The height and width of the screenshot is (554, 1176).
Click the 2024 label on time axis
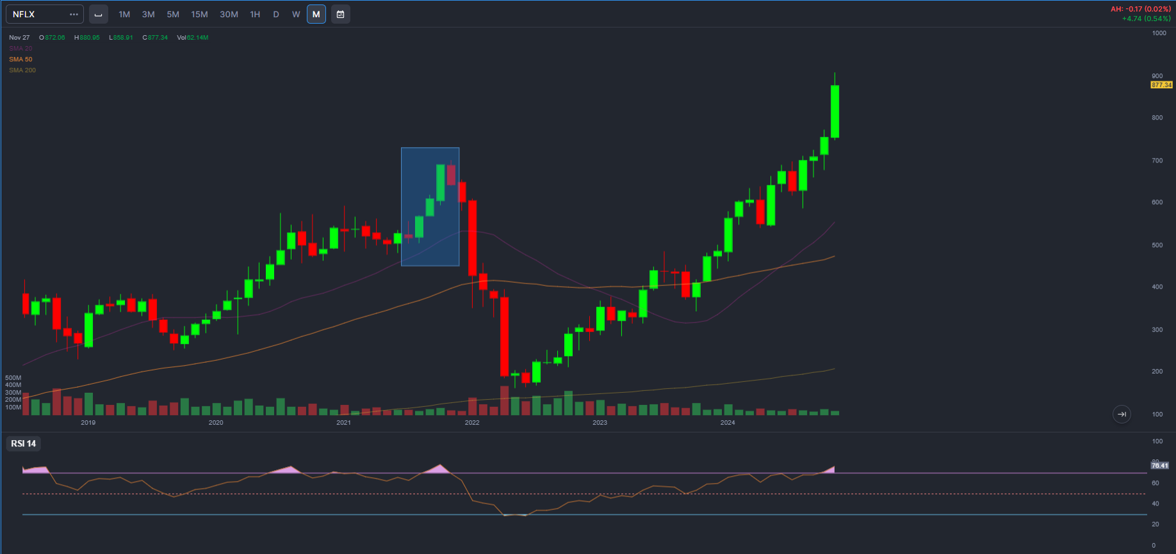point(728,423)
